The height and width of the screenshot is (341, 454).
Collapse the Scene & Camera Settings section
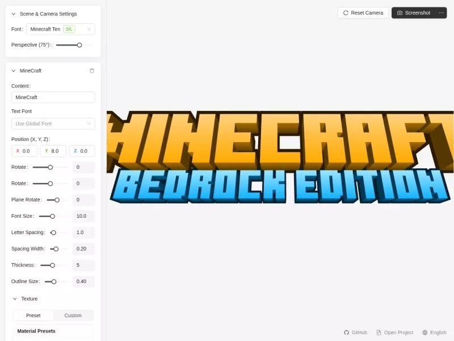pos(13,14)
